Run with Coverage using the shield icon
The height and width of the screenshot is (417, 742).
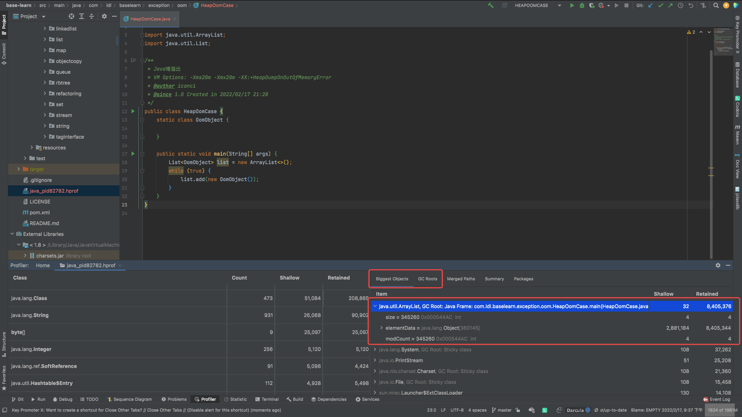pos(592,5)
